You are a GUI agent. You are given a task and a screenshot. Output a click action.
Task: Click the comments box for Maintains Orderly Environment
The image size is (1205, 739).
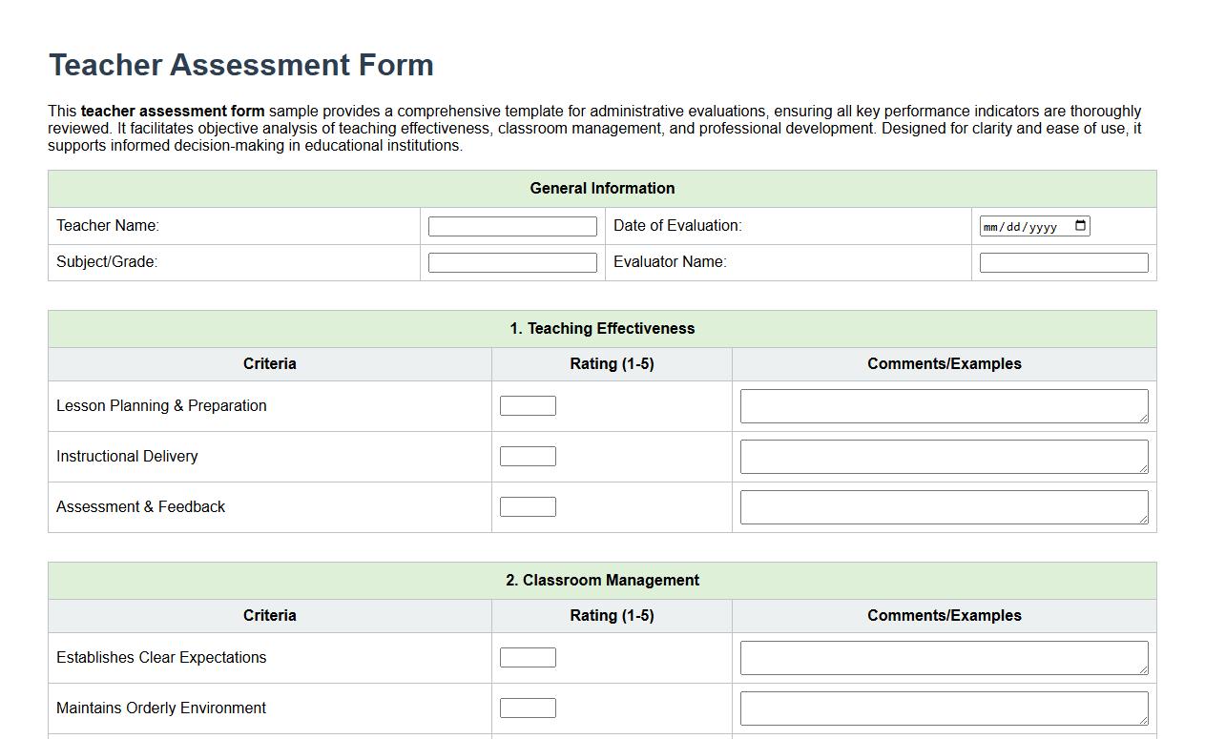pos(944,708)
